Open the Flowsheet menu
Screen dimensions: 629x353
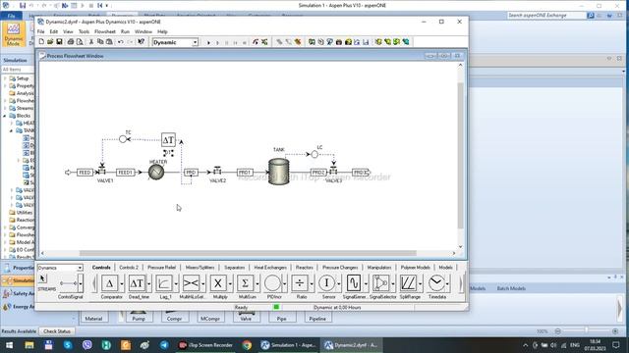(105, 31)
